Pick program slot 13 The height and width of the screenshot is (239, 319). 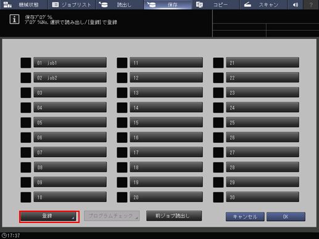[x=166, y=92]
